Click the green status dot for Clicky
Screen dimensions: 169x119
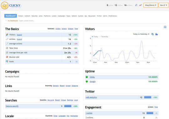pos(87,77)
